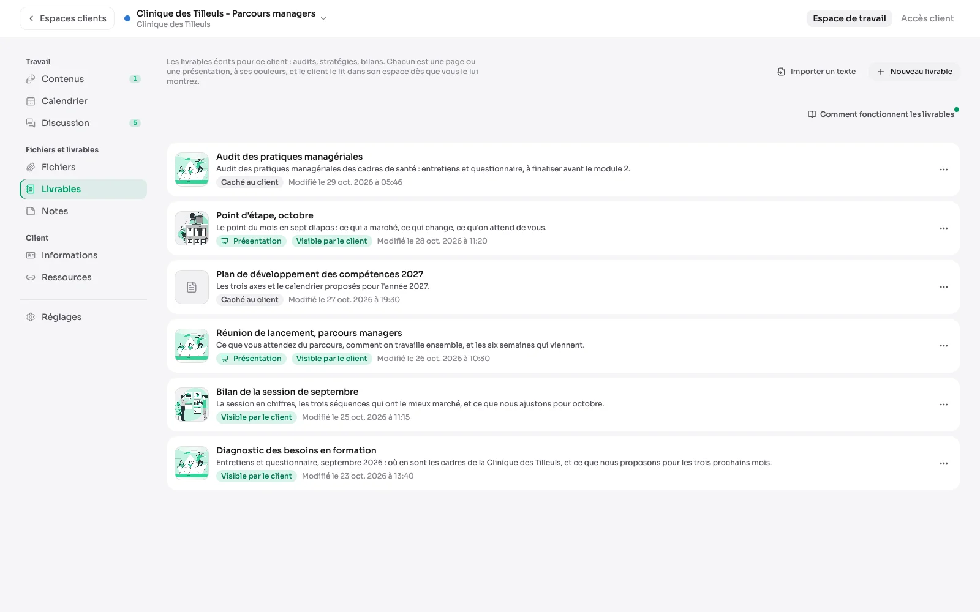Image resolution: width=980 pixels, height=612 pixels.
Task: Open options menu for Bilan de la session de septembre
Action: [x=944, y=405]
